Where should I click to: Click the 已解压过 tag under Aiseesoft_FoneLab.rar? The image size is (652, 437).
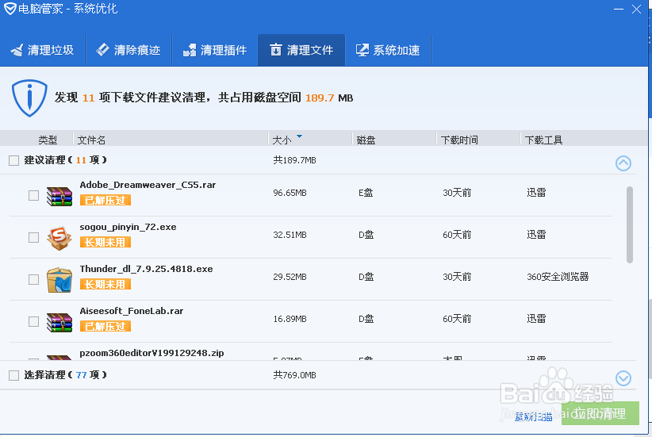click(105, 327)
